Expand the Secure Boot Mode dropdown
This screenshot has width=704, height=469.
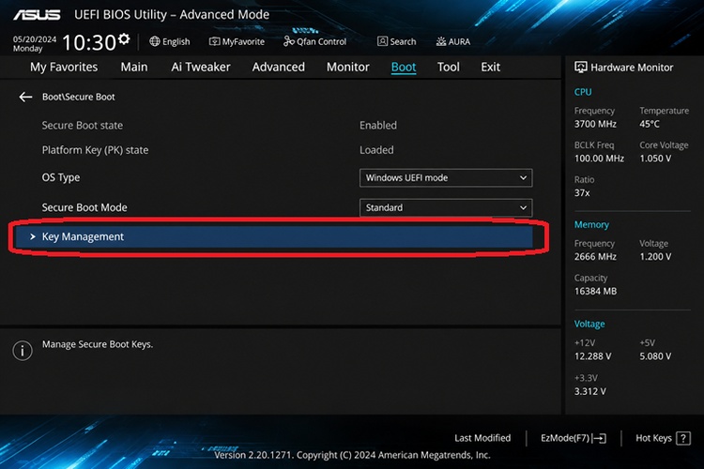[446, 208]
